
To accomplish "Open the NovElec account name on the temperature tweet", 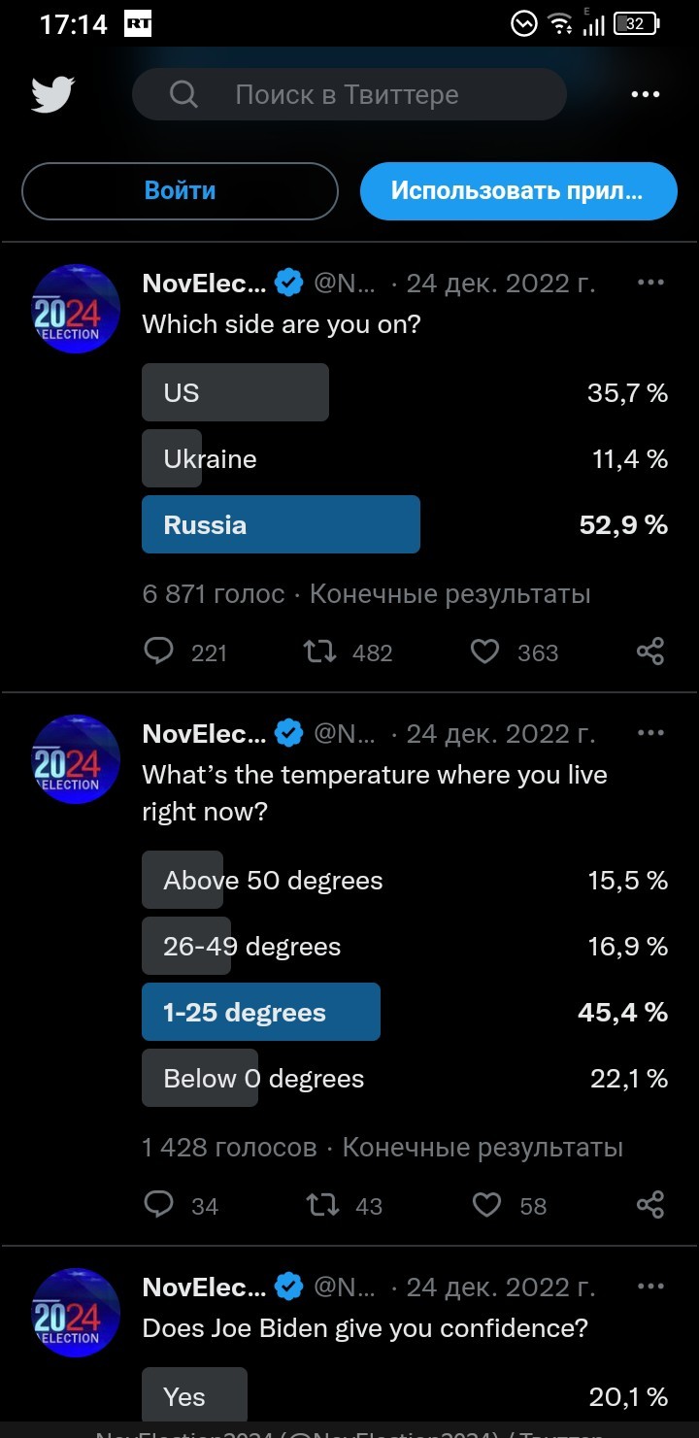I will [204, 734].
